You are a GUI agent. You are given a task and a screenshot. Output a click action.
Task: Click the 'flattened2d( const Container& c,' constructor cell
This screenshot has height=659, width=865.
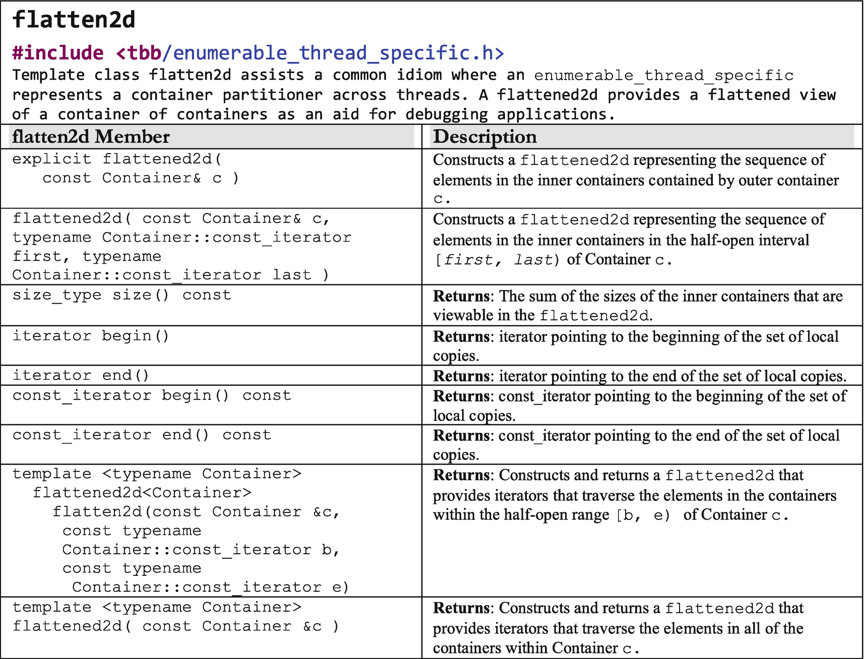coord(211,247)
